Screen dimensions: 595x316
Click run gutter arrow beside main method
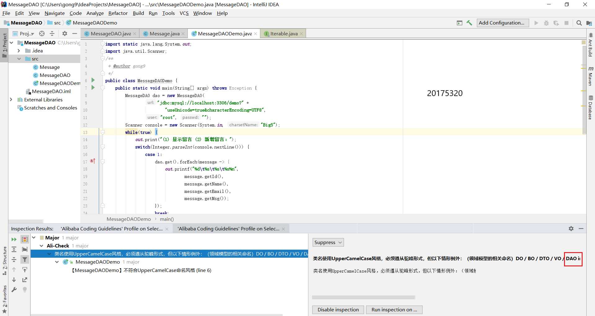(93, 88)
